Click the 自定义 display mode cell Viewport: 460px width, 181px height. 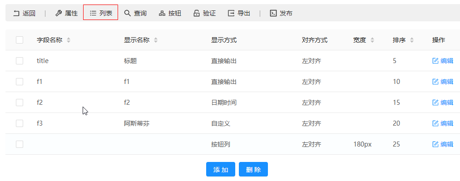tap(221, 123)
